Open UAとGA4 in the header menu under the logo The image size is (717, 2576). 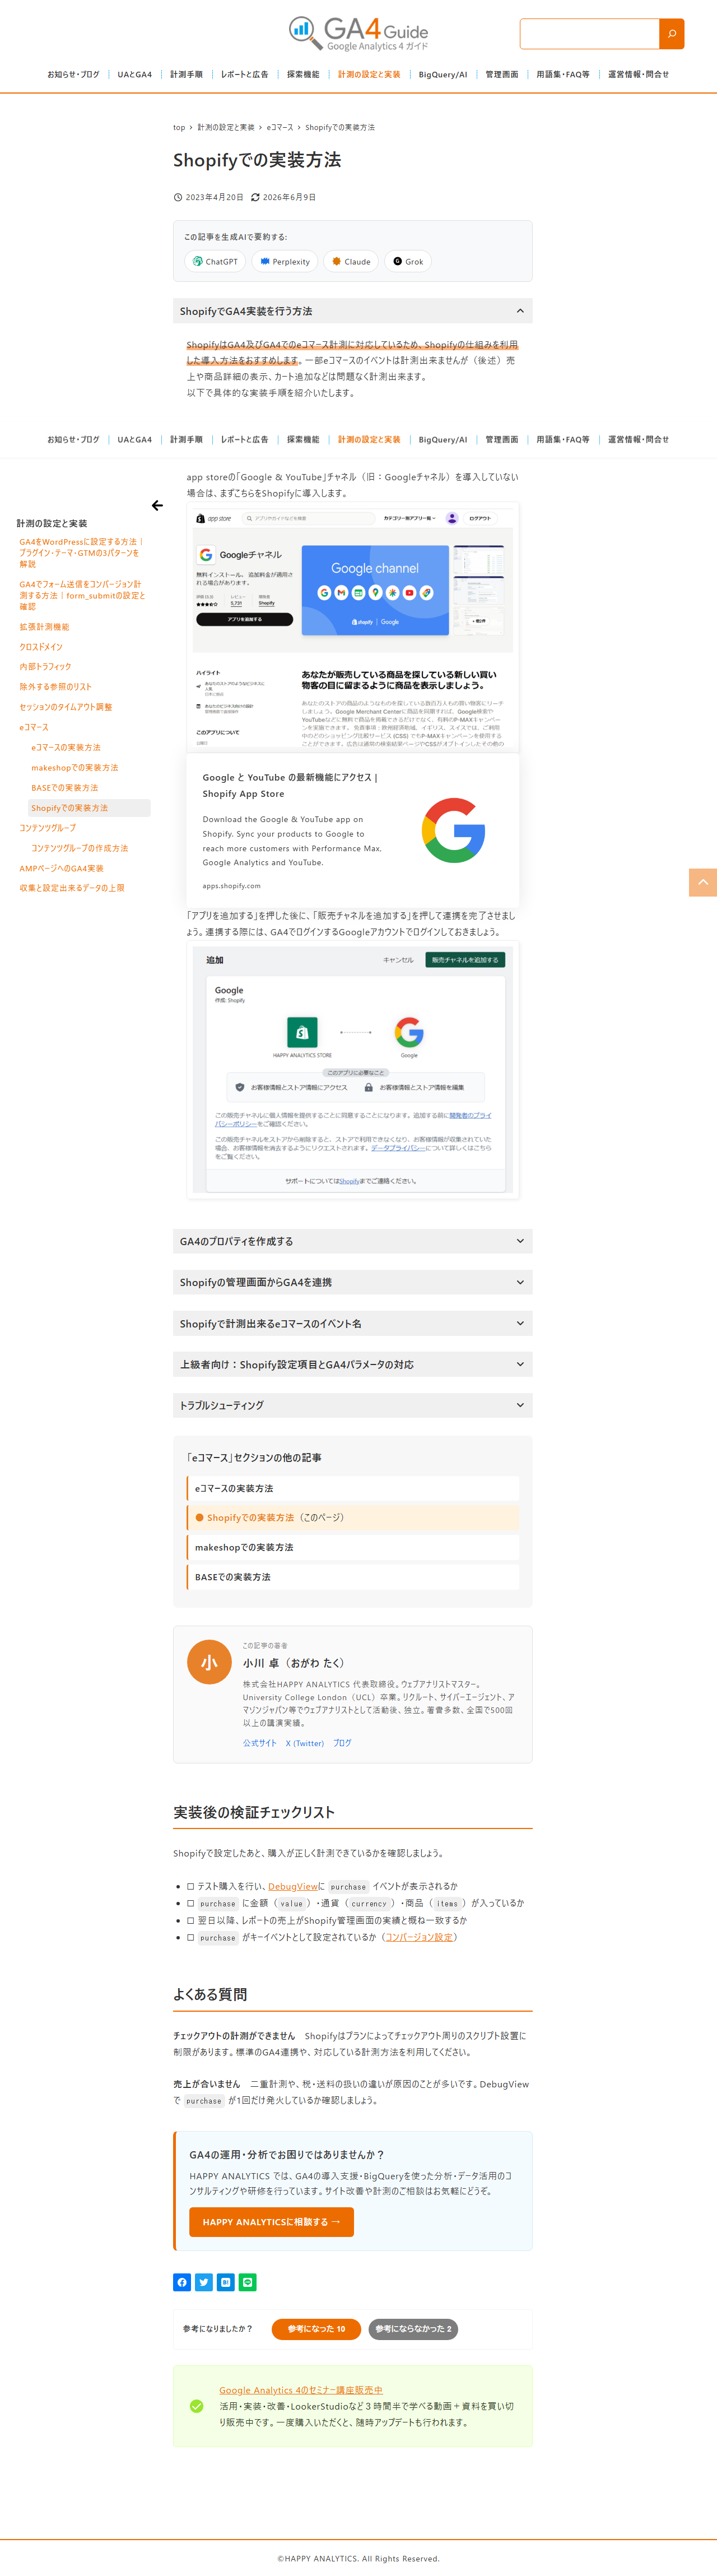click(134, 74)
